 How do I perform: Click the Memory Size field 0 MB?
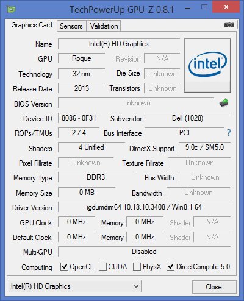click(x=87, y=193)
